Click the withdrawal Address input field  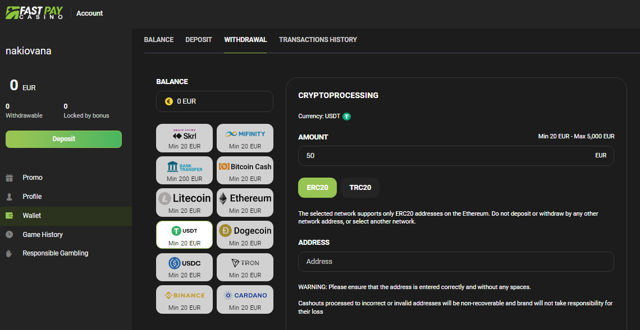coord(455,262)
